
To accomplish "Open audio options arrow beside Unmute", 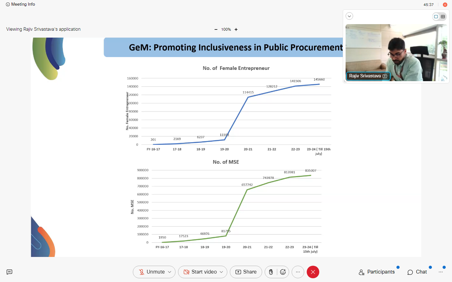I will click(169, 272).
